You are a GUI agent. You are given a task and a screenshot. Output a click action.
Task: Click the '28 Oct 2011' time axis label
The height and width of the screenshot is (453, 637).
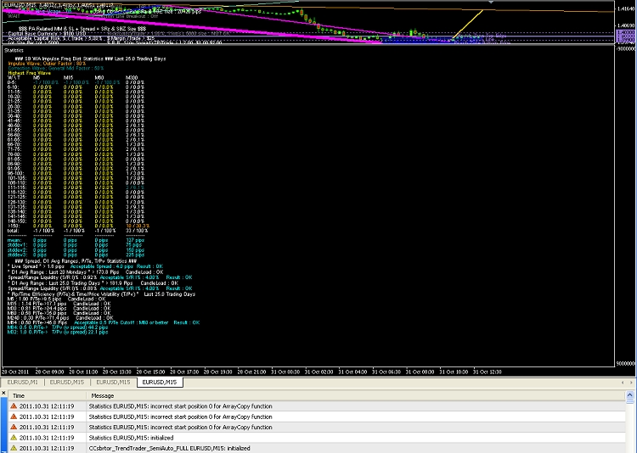[15, 372]
